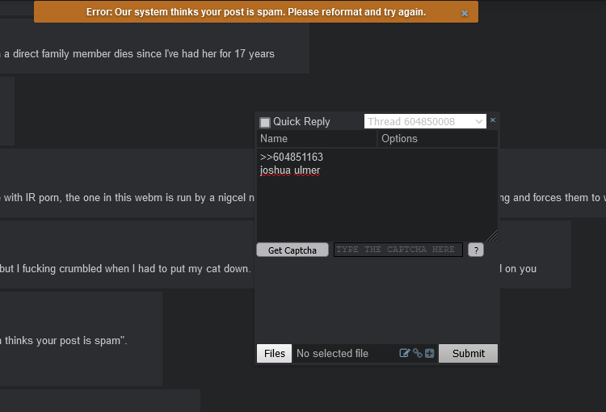Open the draw/edit image pencil icon
Image resolution: width=606 pixels, height=412 pixels.
404,353
